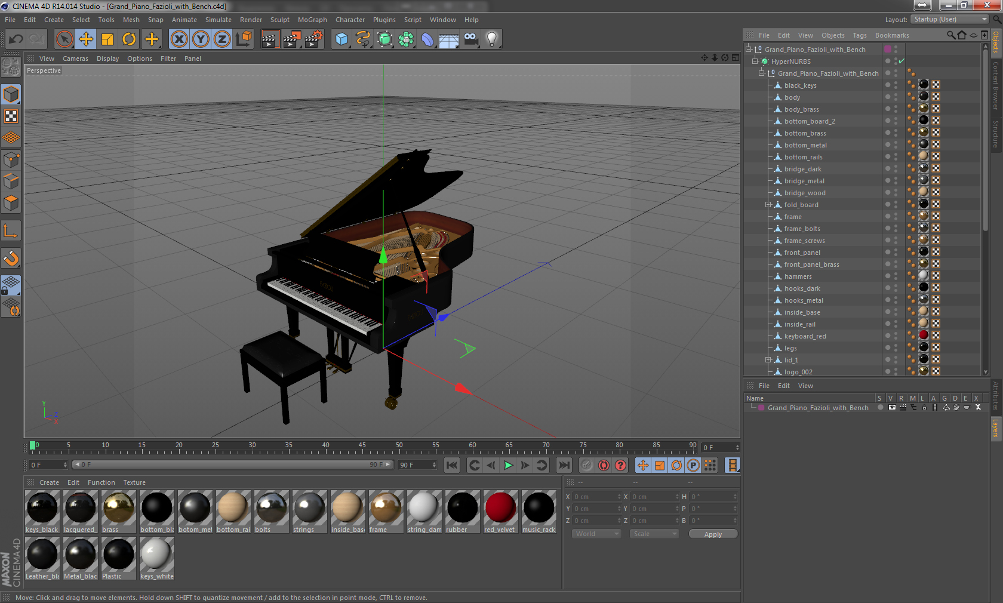Open material manager Texture menu
The image size is (1003, 603).
(x=134, y=482)
